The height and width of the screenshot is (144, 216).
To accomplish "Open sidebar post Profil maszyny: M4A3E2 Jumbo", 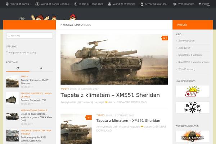I will [x=33, y=139].
